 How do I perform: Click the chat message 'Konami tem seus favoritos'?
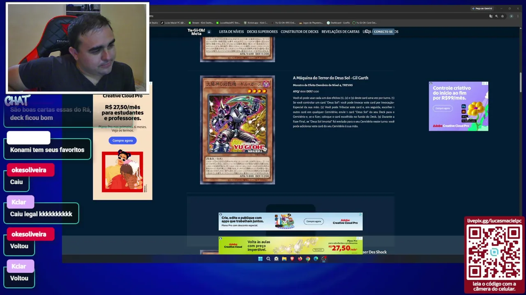(x=47, y=150)
